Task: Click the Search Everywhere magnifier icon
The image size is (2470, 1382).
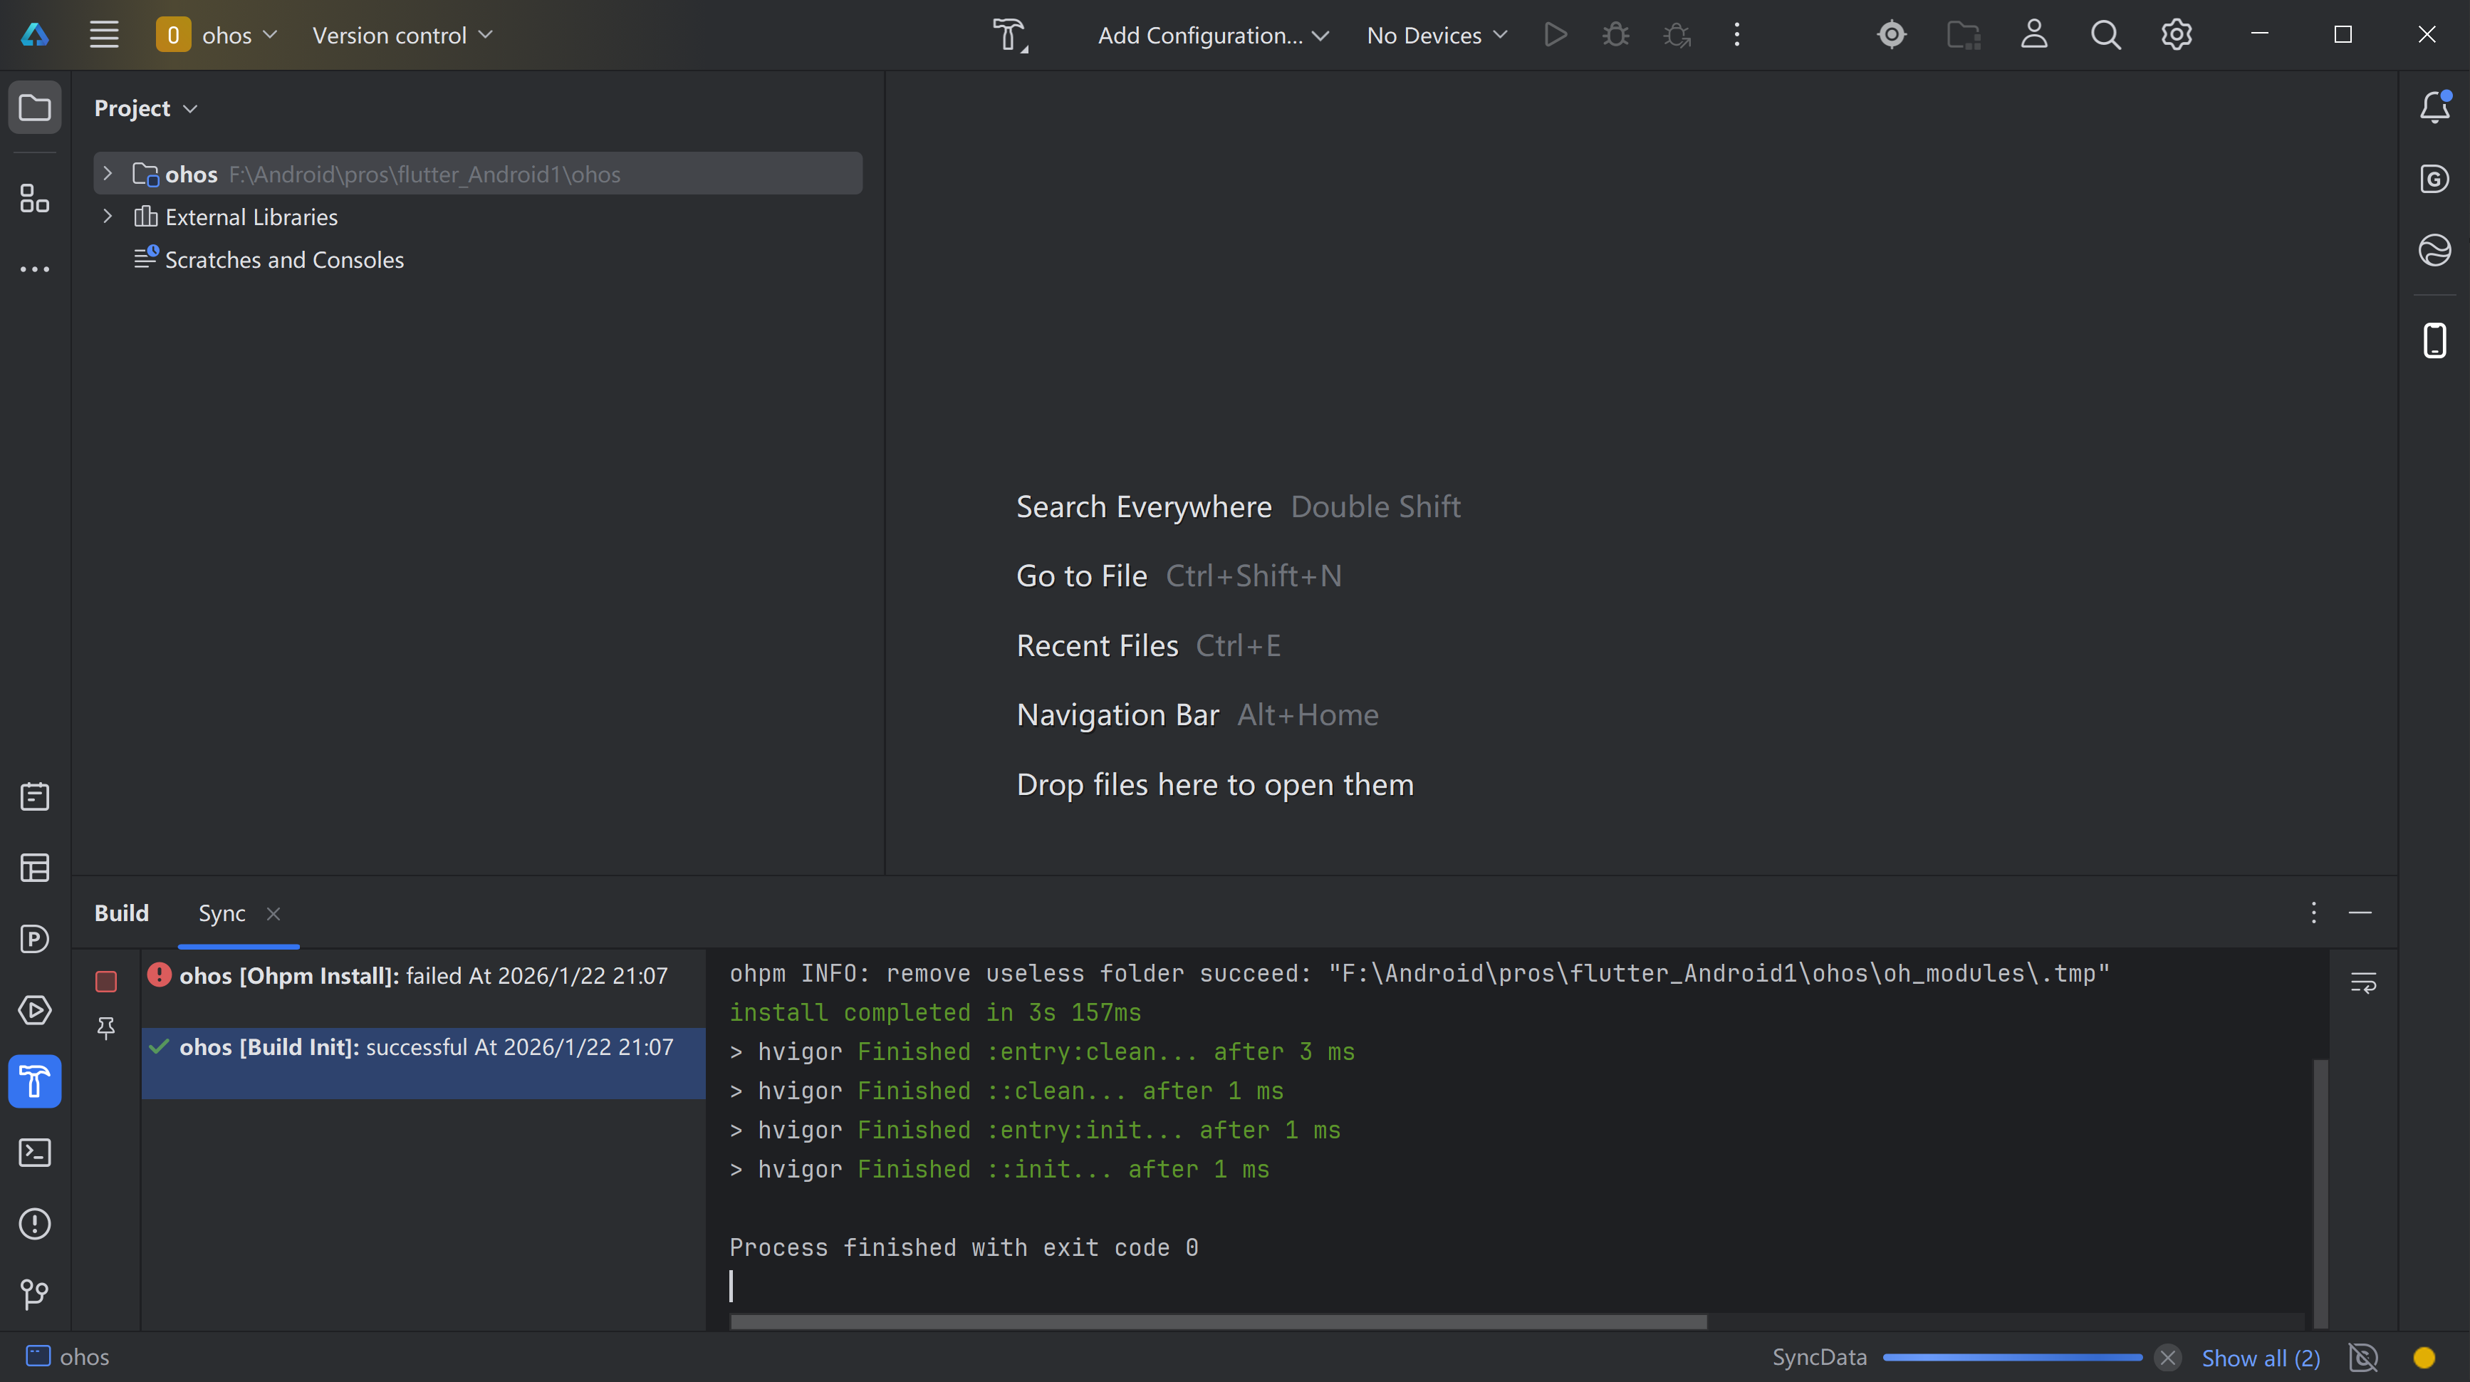Action: (2105, 36)
